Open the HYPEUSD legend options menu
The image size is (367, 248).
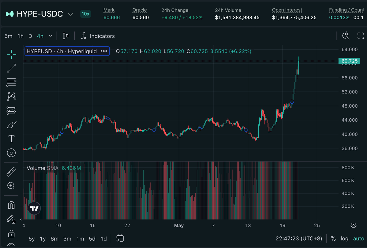pos(104,51)
